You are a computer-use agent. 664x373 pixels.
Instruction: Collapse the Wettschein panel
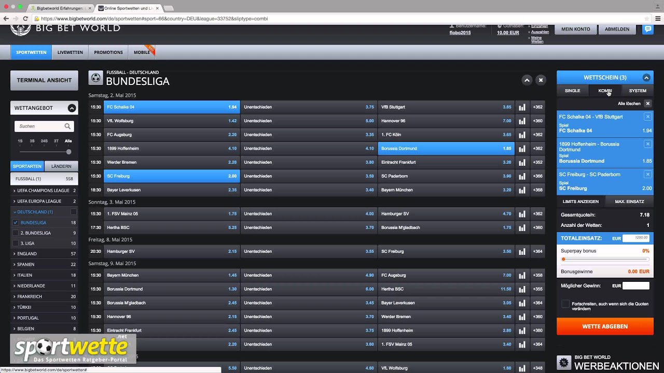tap(646, 78)
